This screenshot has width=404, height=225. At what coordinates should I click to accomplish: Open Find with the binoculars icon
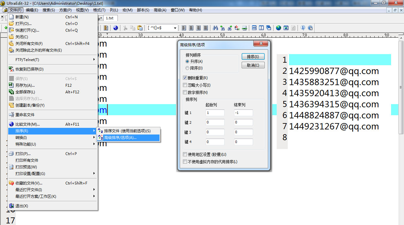point(215,28)
